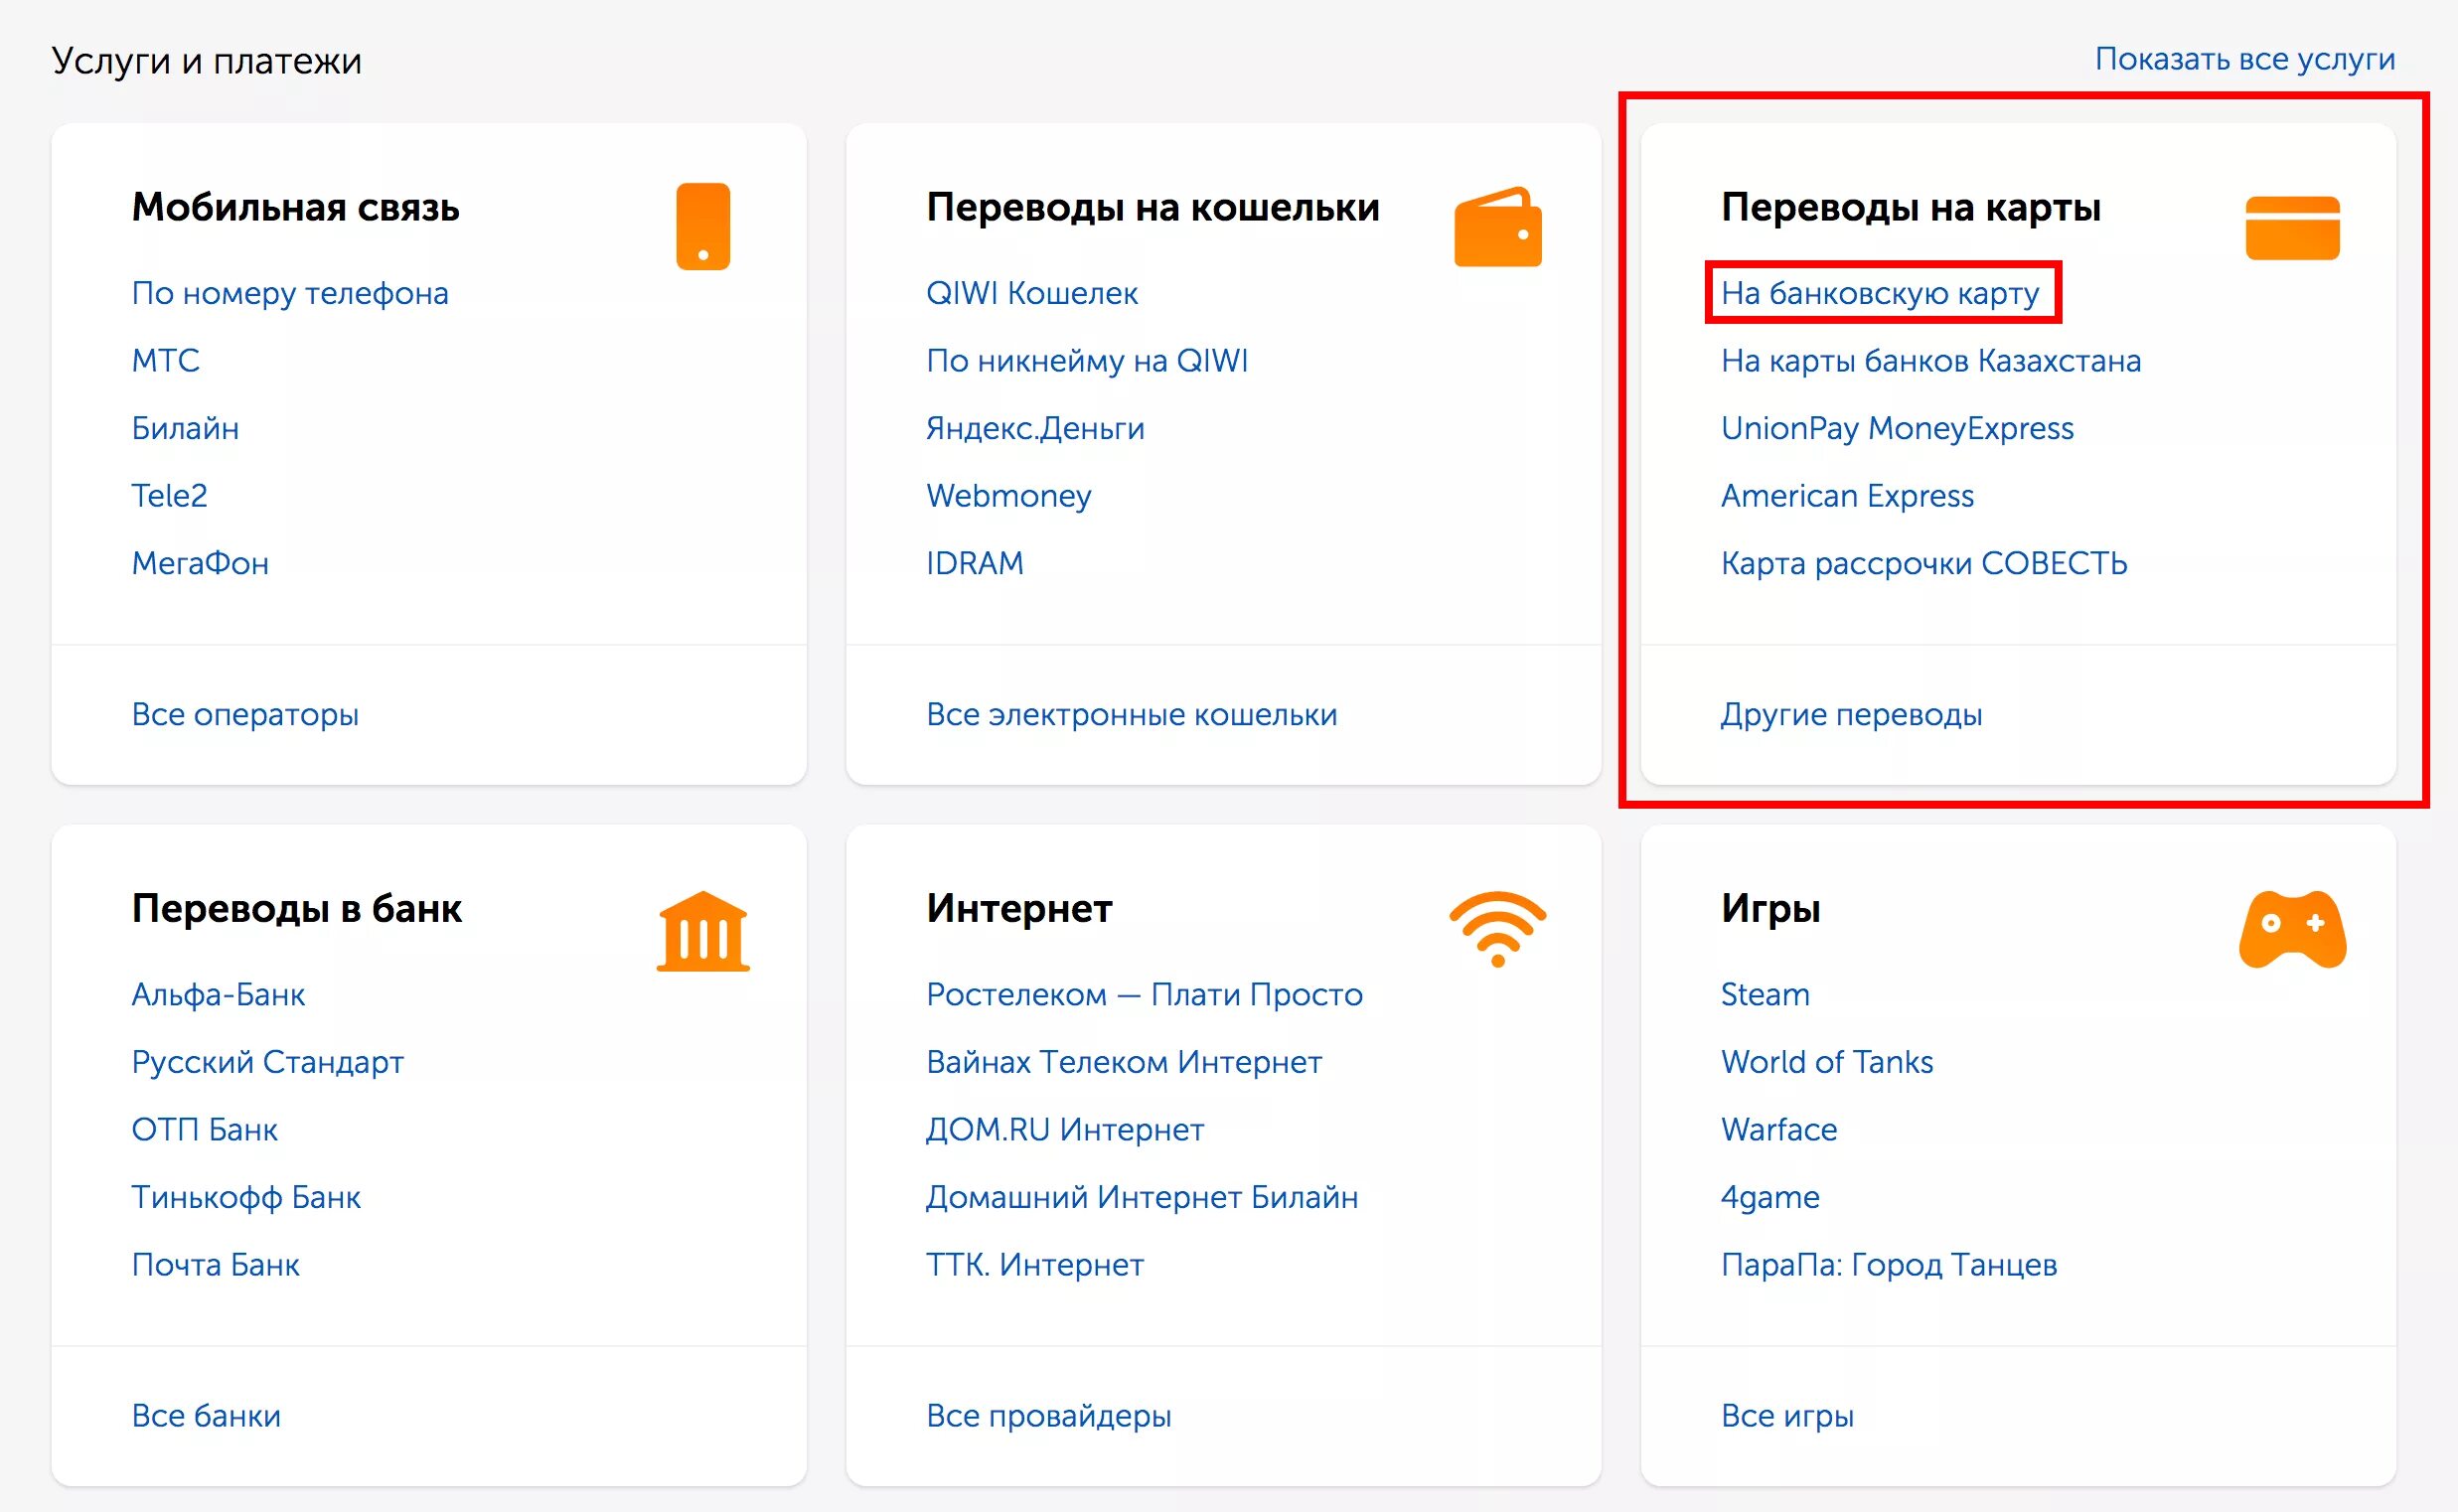Click the orange bank card icon

coord(2292,228)
